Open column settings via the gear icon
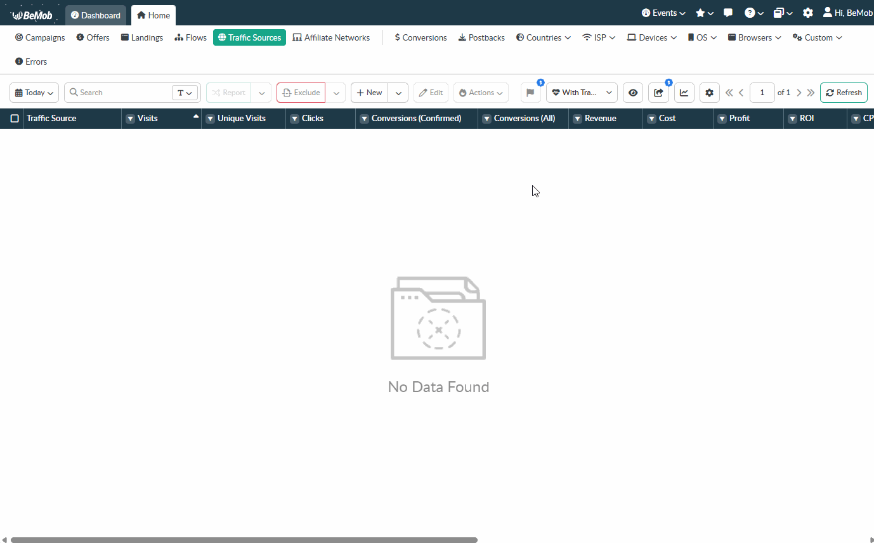Image resolution: width=874 pixels, height=543 pixels. click(709, 93)
